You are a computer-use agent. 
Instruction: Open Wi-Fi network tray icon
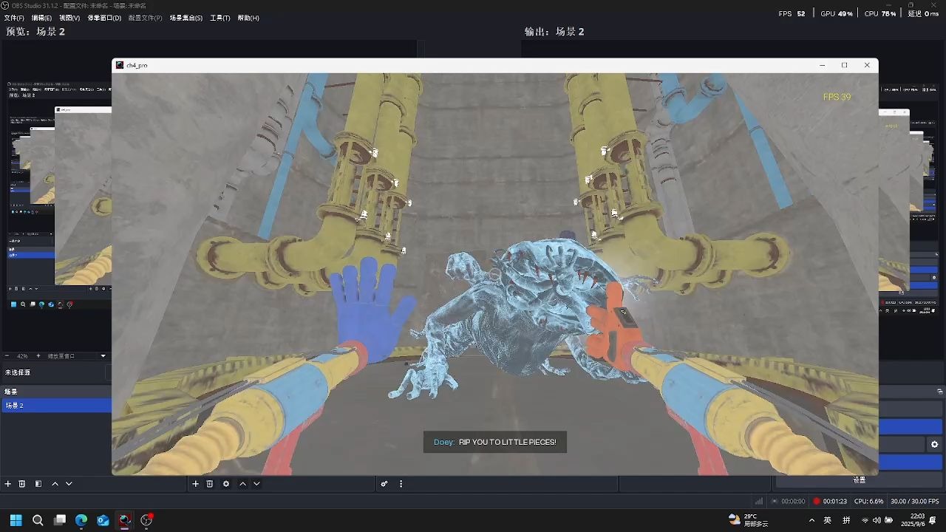pyautogui.click(x=865, y=521)
